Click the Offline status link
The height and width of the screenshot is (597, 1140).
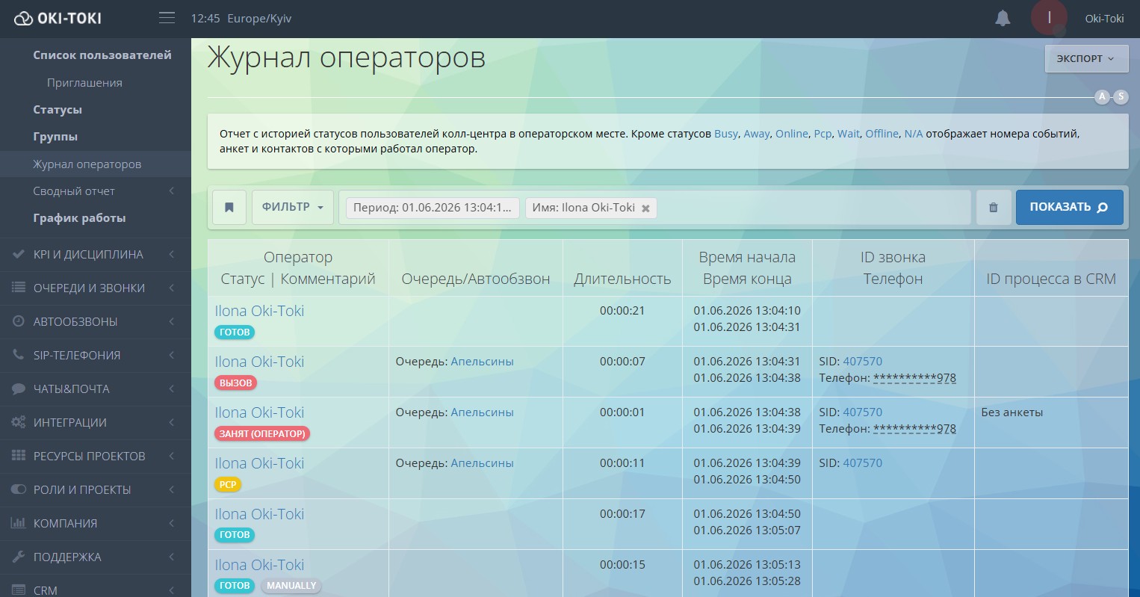(882, 134)
